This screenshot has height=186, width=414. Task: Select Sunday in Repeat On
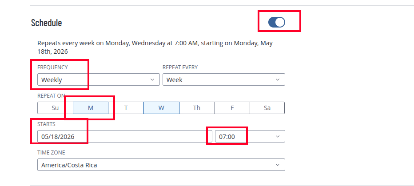tap(55, 108)
